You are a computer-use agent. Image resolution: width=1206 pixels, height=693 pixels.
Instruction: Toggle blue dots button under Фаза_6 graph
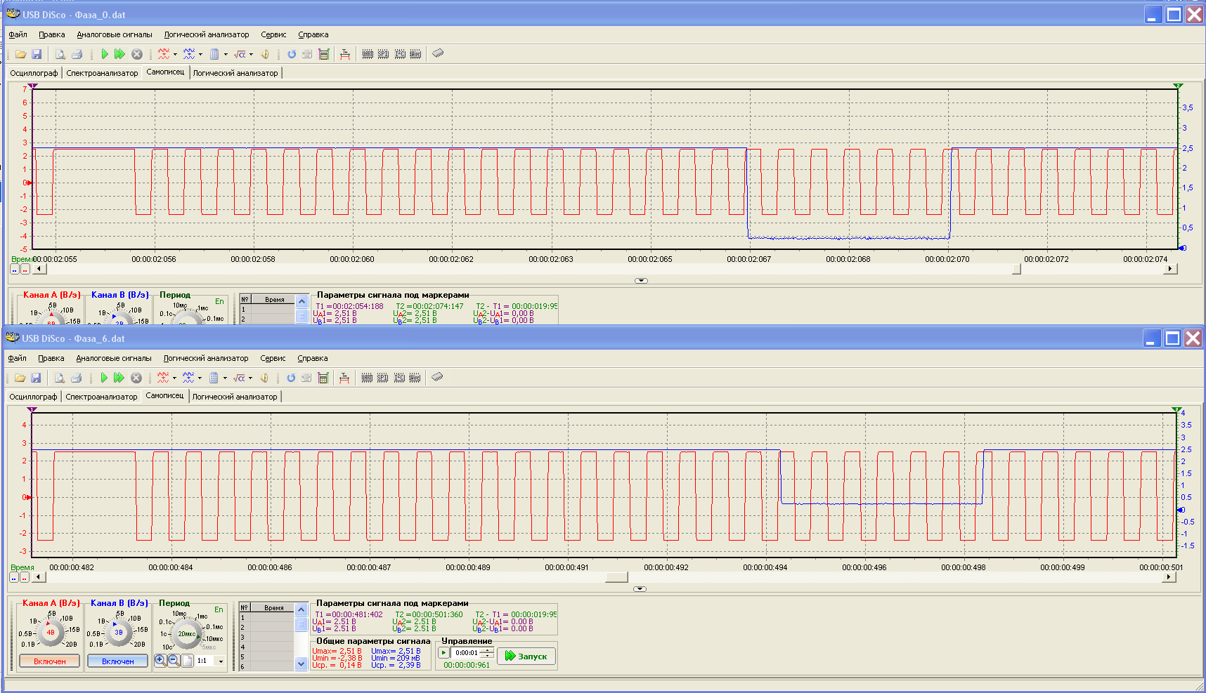click(13, 577)
